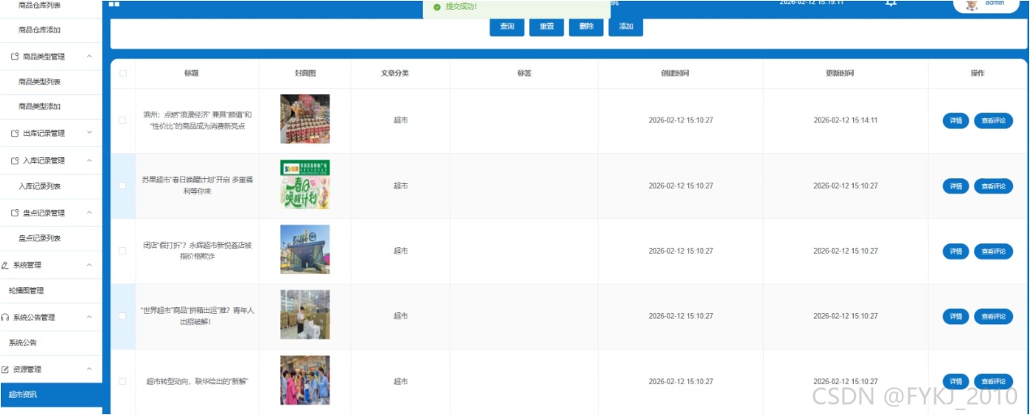Click the 更新时间 column header

pos(840,73)
